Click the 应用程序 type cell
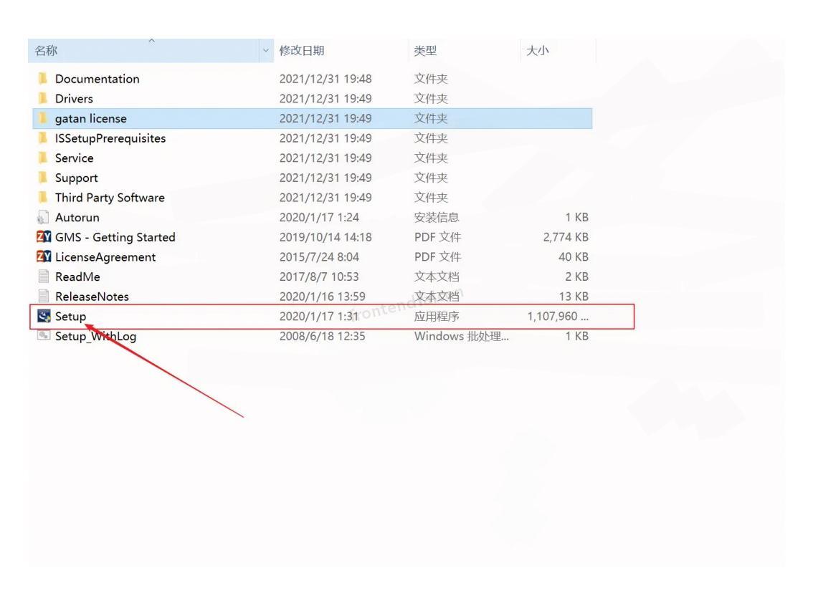Screen dimensions: 813x606 (437, 317)
